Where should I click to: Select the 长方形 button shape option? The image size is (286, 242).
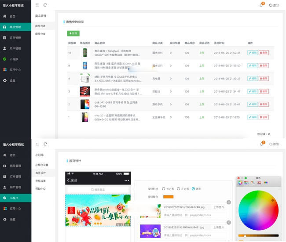[x=164, y=188]
